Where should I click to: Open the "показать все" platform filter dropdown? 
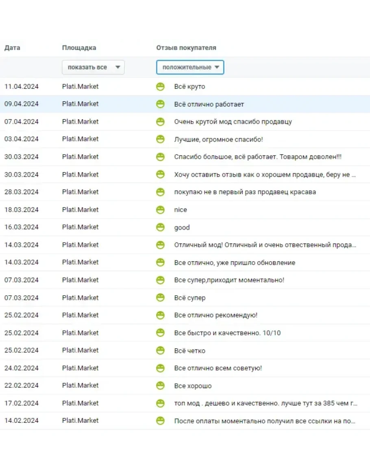93,67
